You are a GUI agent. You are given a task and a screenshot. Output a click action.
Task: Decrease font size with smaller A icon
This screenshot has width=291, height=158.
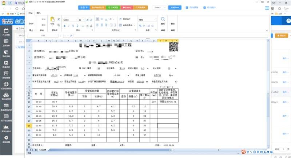(91, 20)
